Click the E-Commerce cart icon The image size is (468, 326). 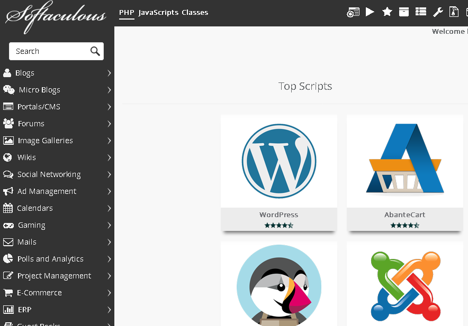8,293
